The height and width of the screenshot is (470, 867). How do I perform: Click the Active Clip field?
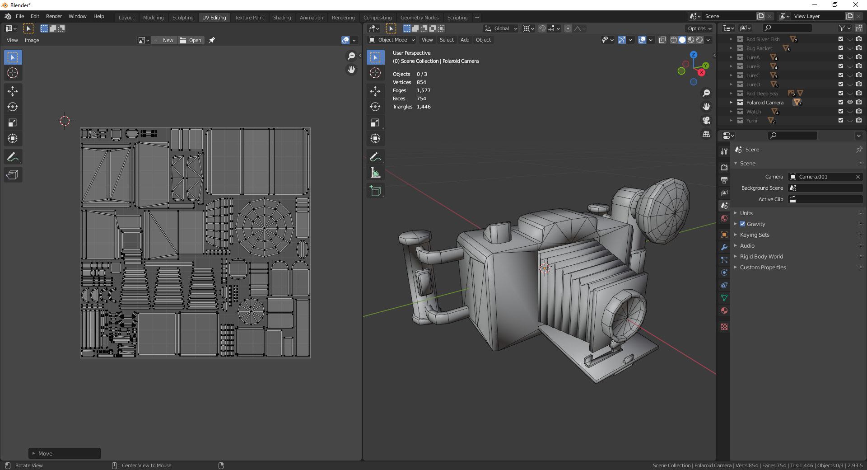tap(825, 199)
